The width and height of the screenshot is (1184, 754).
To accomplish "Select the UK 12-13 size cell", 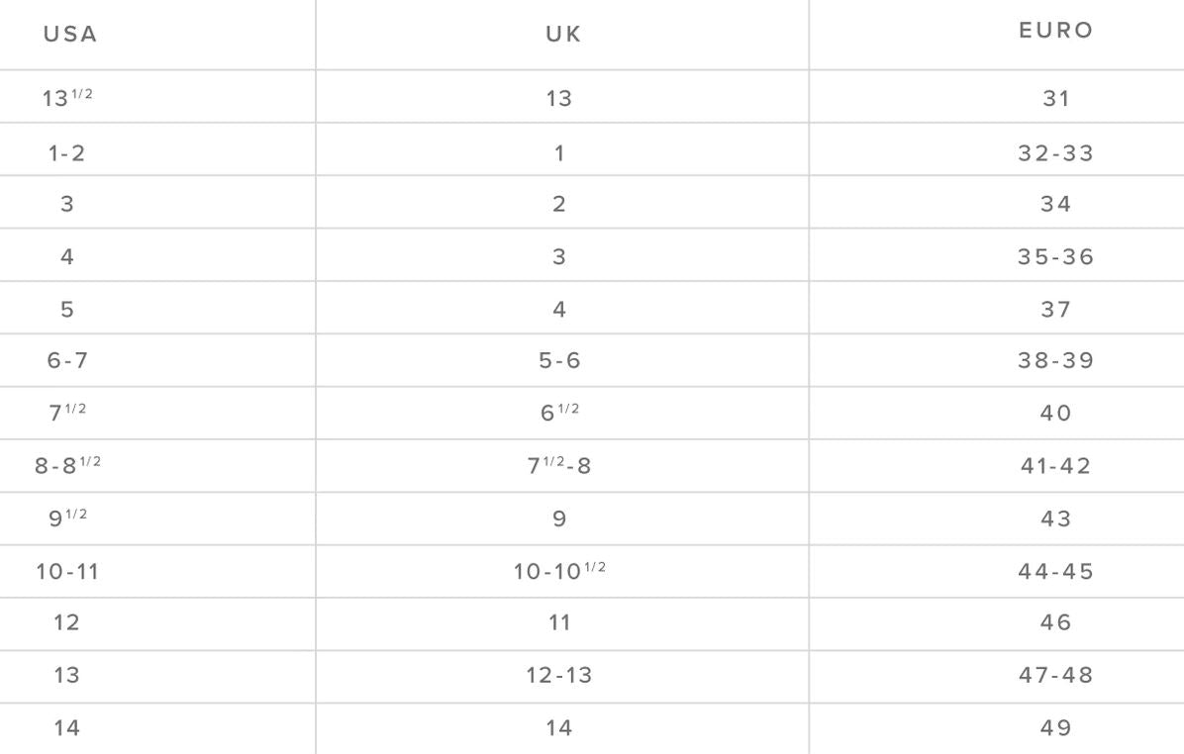I will click(560, 675).
